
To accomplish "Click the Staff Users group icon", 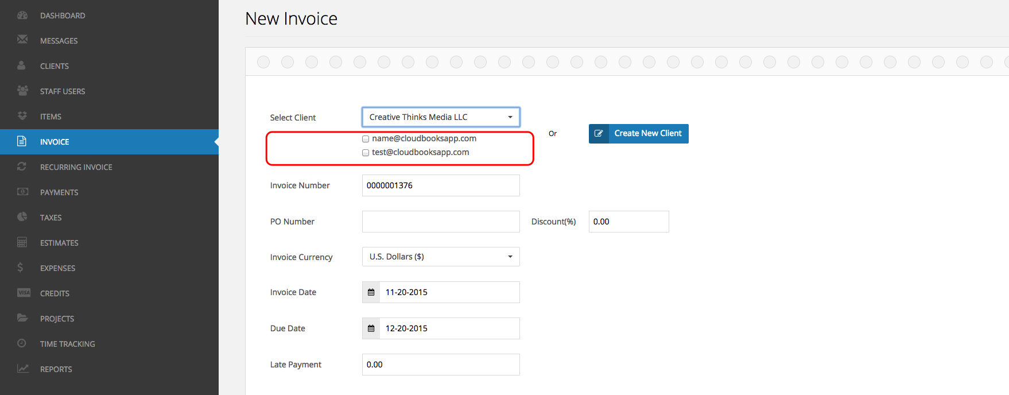I will pos(22,91).
